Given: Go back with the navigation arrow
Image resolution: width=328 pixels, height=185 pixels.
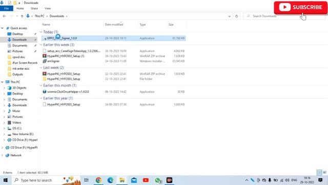Looking at the screenshot, I should (4, 16).
